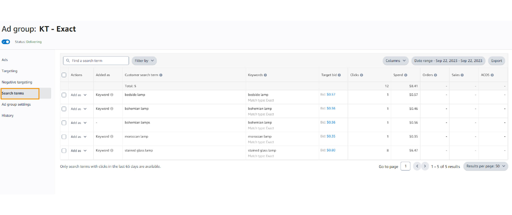Viewport: 512px width, 215px height.
Task: Select the stained glass lamp row checkbox
Action: click(x=64, y=151)
